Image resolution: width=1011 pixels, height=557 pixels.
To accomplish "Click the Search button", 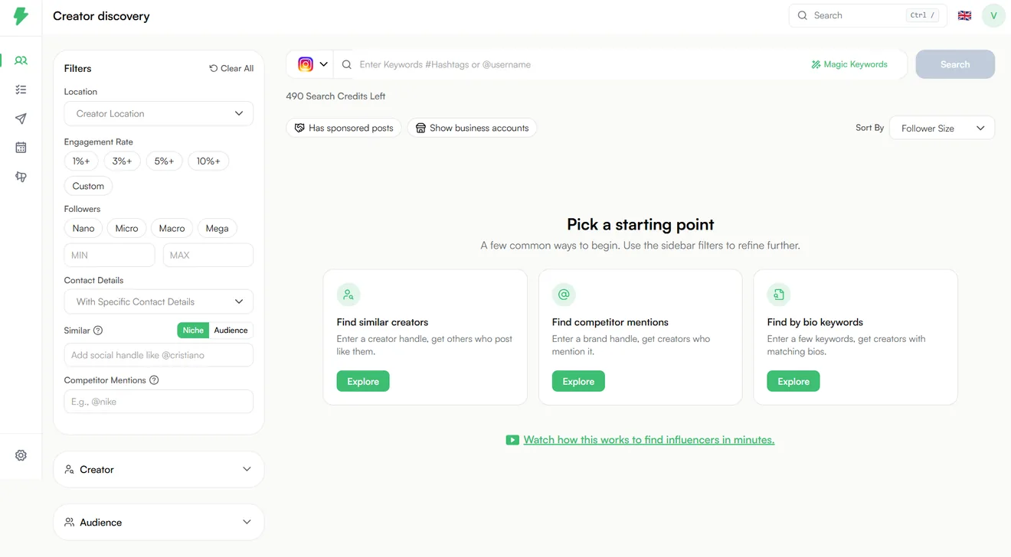I will click(955, 64).
